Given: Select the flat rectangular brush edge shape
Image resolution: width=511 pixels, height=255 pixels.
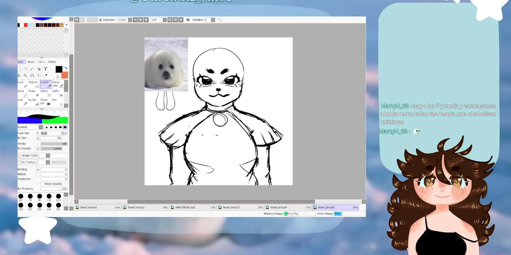Looking at the screenshot, I should (x=65, y=127).
